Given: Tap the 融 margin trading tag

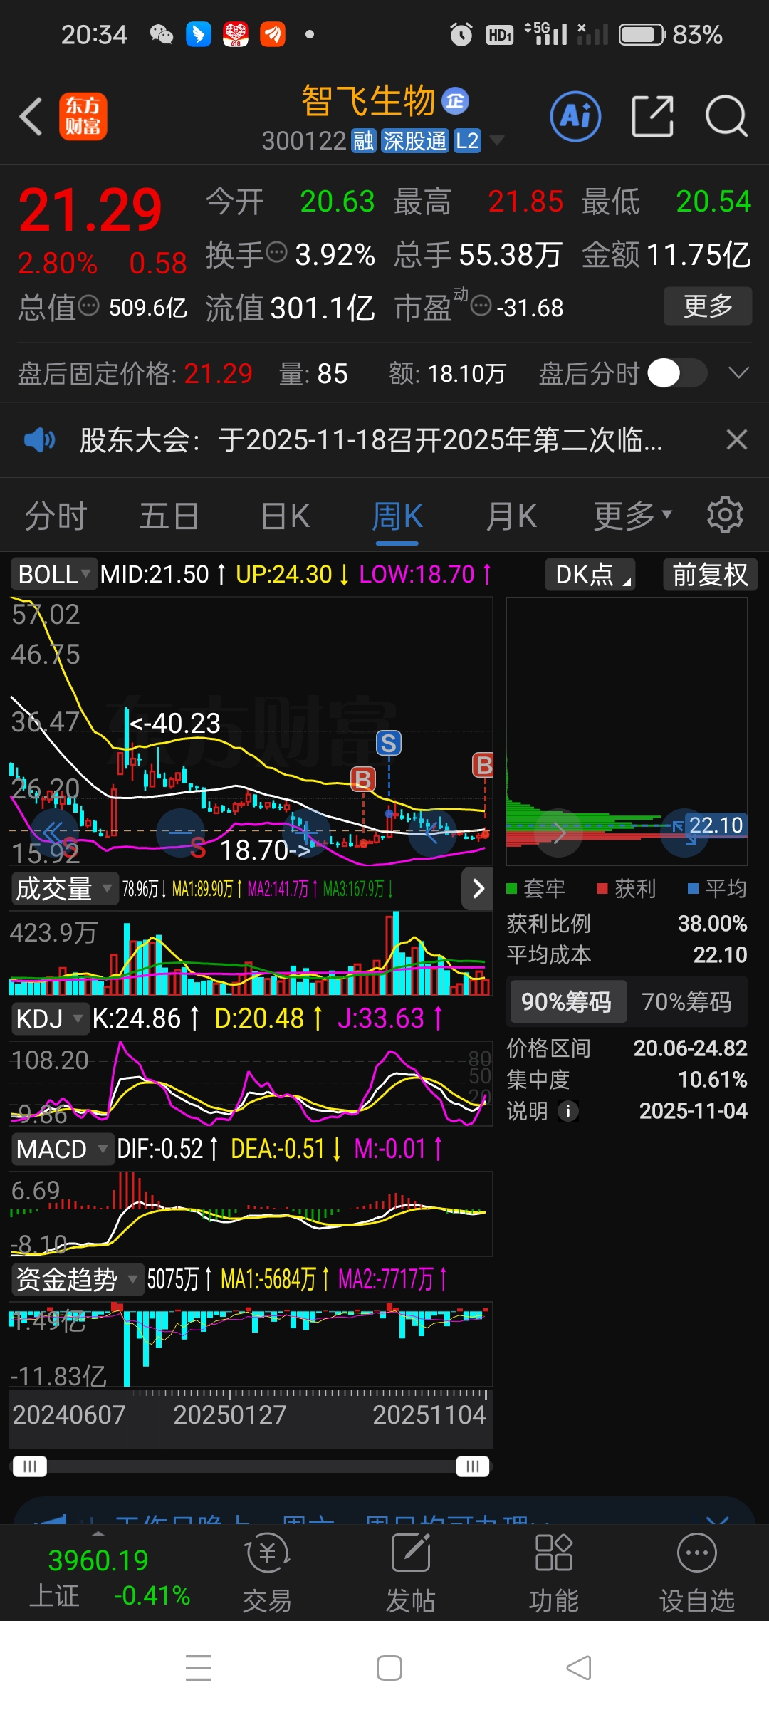Looking at the screenshot, I should coord(363,141).
